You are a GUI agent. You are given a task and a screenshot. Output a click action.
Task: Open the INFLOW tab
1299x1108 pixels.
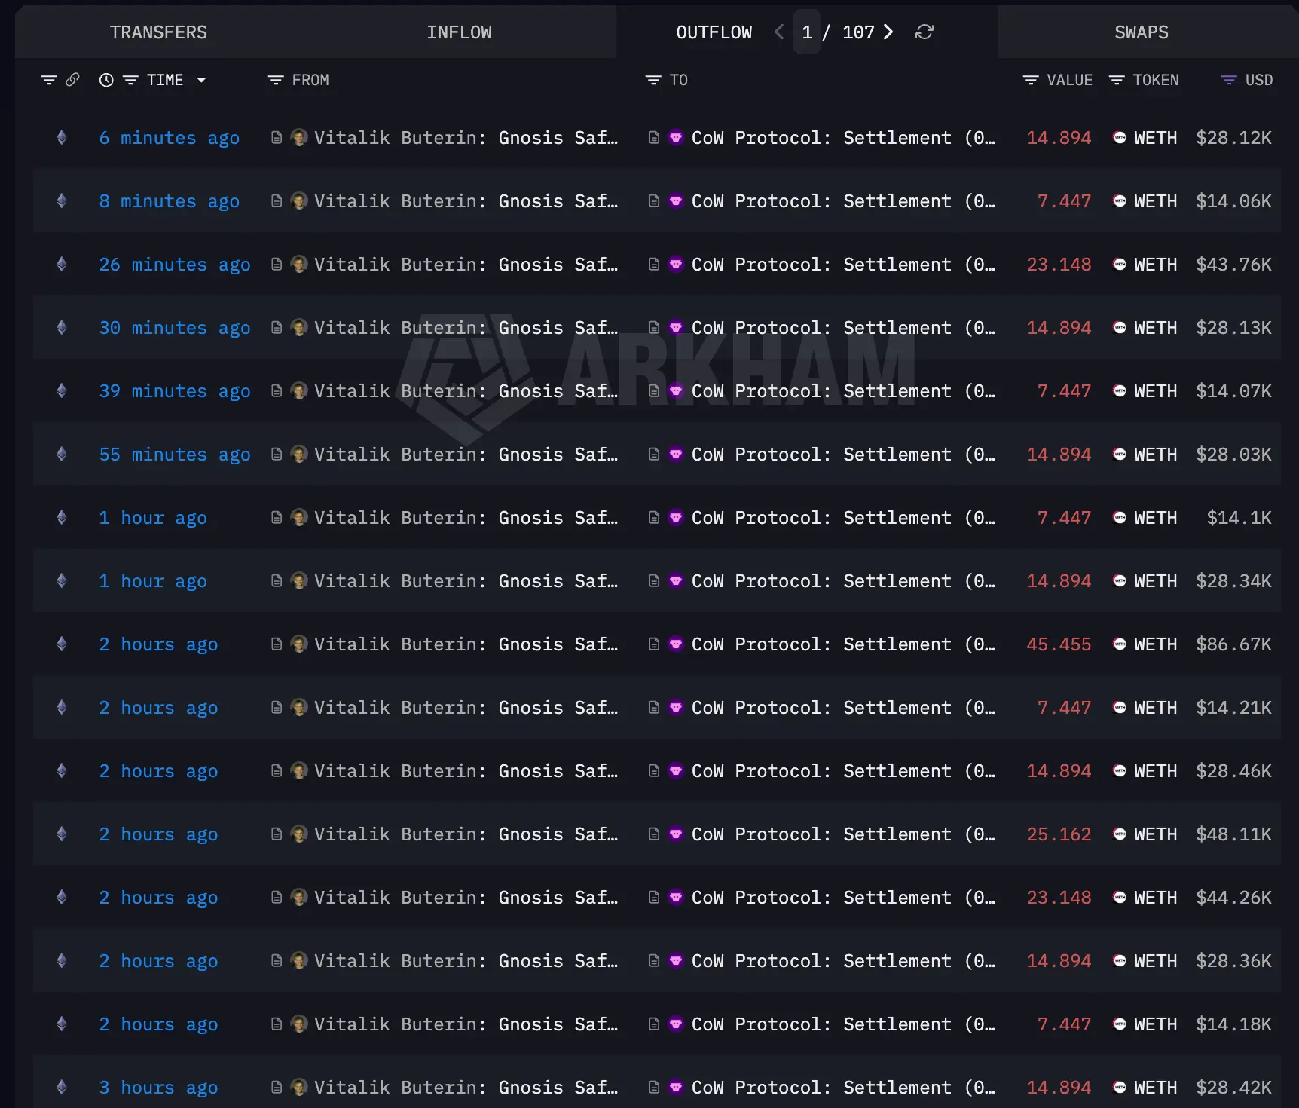pos(459,32)
